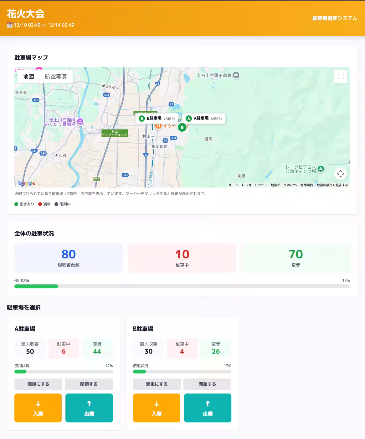Click the 満車 legend dot
Image resolution: width=365 pixels, height=439 pixels.
coord(39,204)
